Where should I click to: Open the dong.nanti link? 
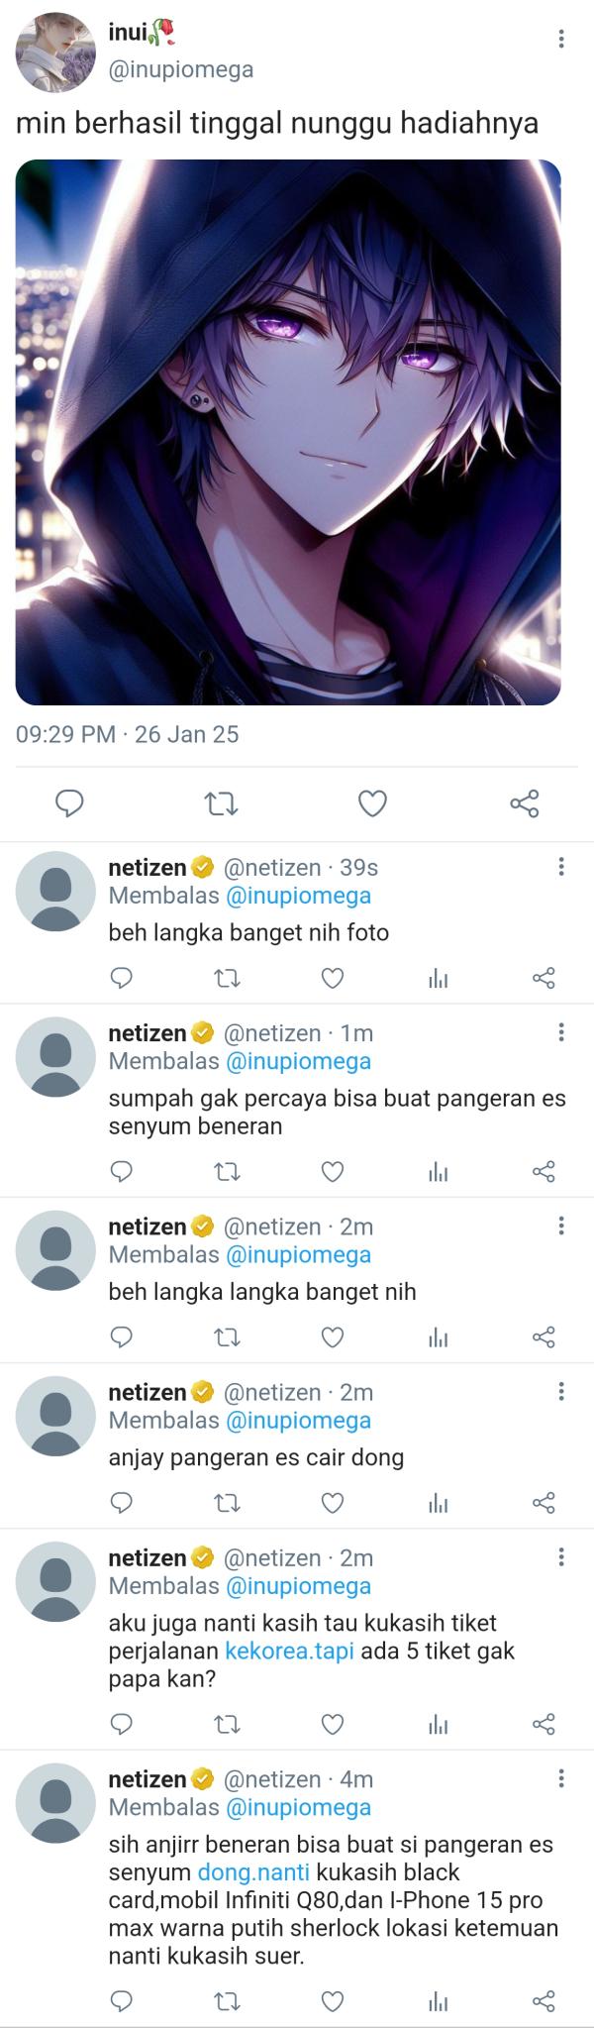tap(253, 1872)
